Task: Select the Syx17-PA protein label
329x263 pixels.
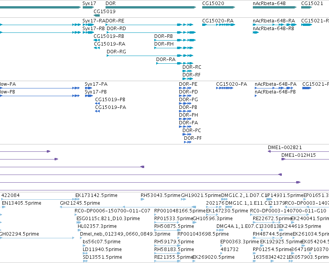Action: (96, 84)
